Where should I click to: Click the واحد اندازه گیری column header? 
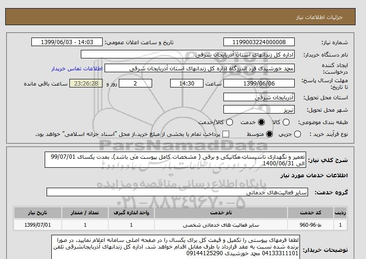pos(131,212)
